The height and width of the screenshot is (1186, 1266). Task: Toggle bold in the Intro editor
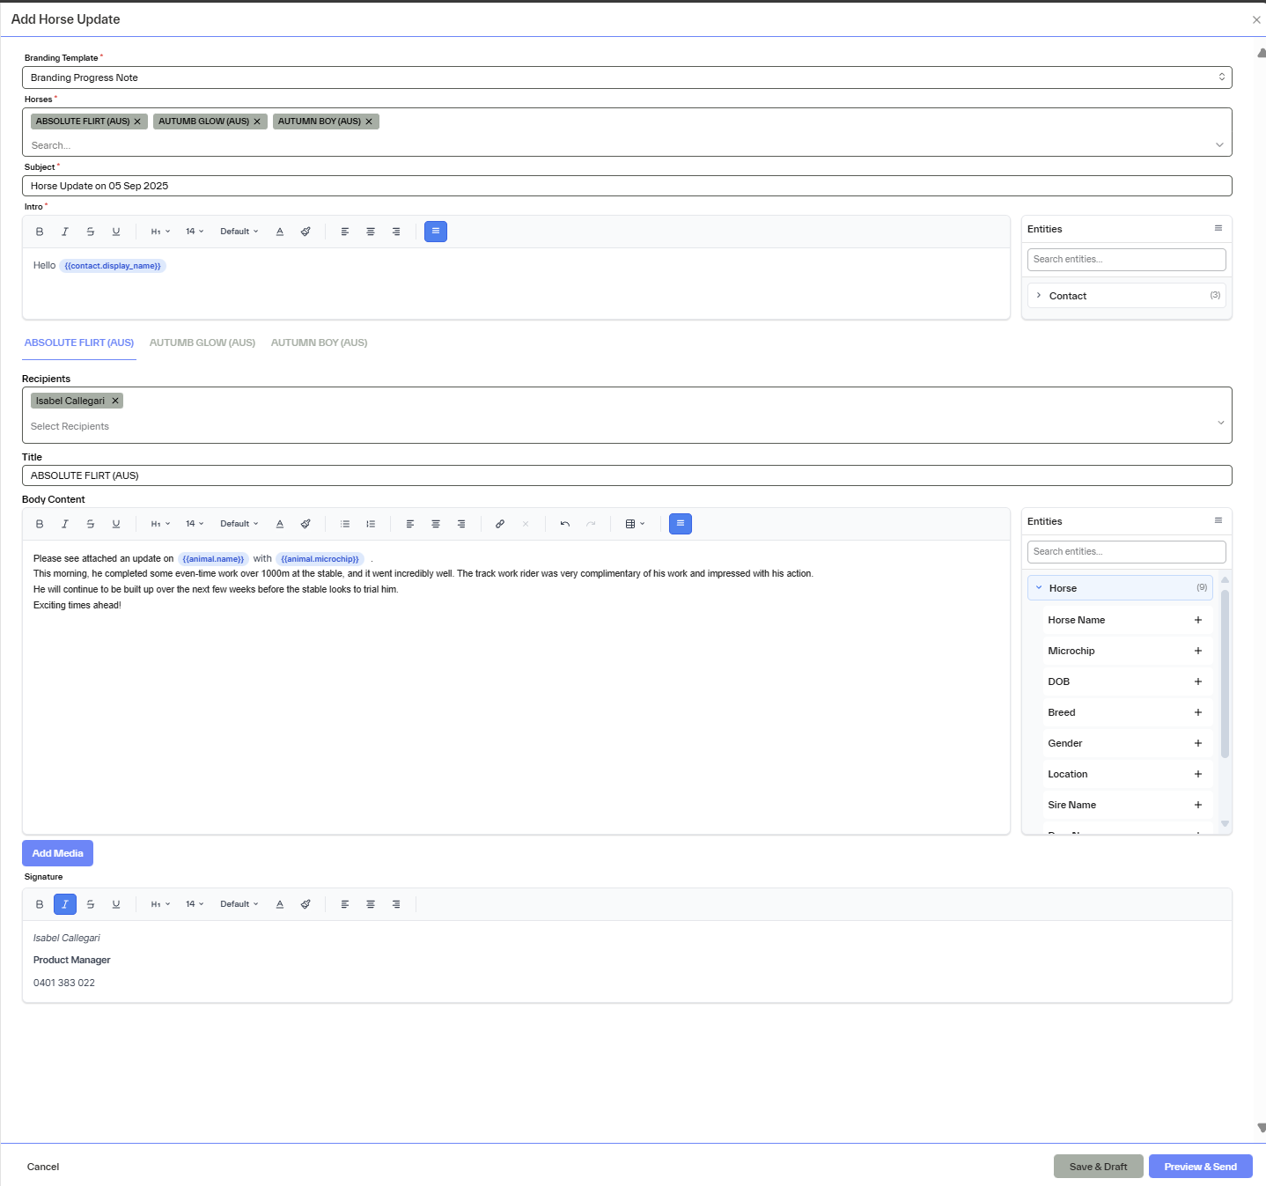(x=40, y=232)
